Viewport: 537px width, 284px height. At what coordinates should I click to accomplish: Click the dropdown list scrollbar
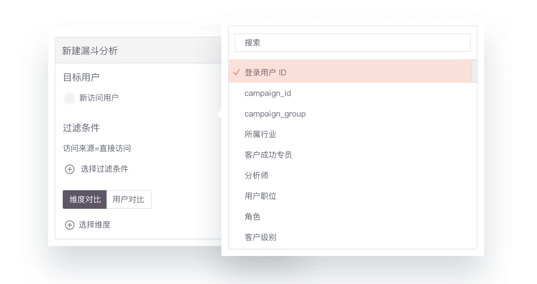(x=475, y=72)
